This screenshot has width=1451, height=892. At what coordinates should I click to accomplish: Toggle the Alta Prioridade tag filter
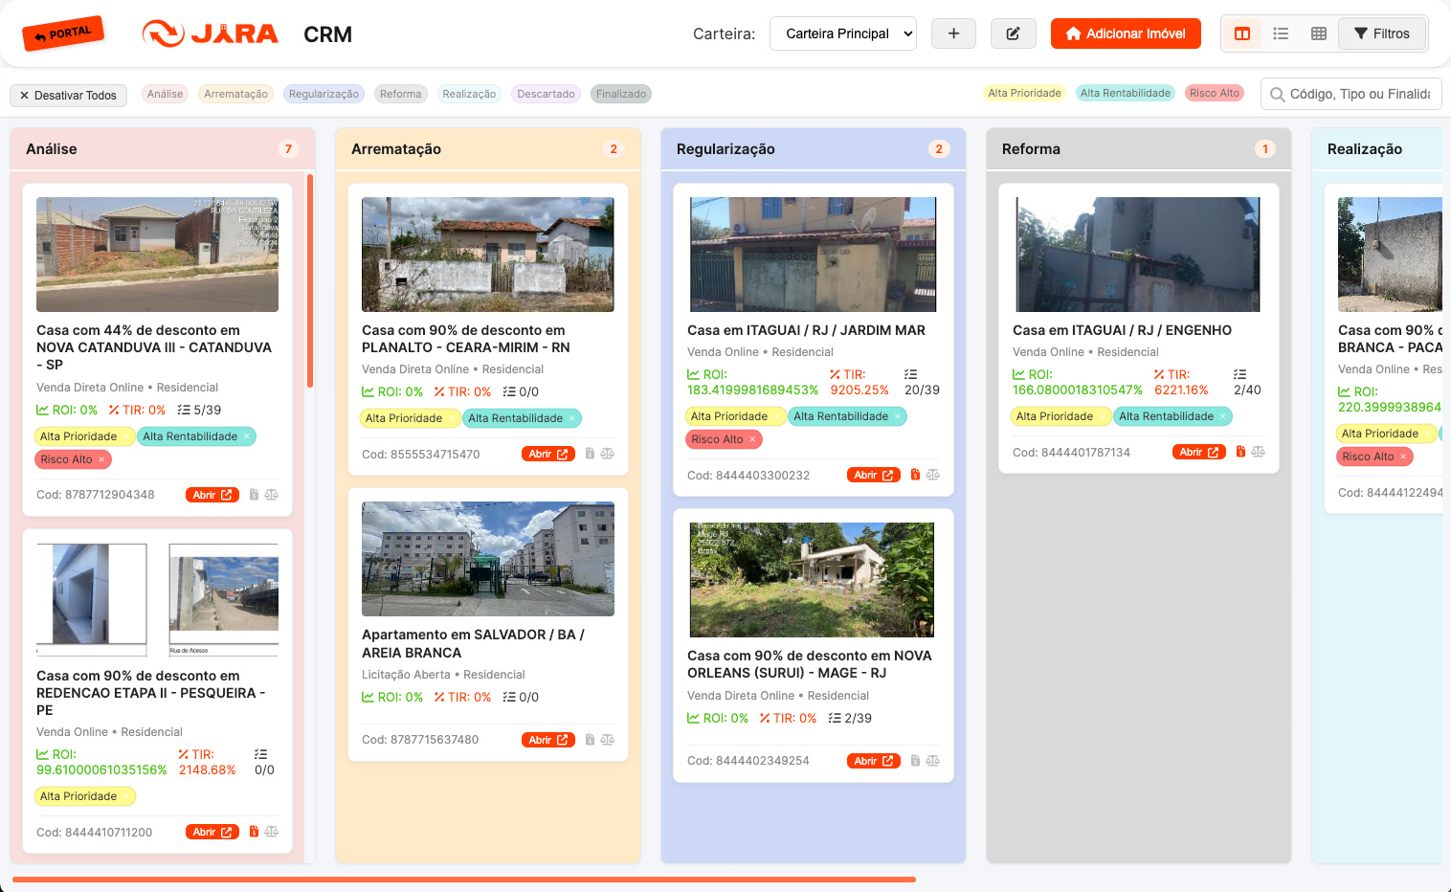[1024, 93]
